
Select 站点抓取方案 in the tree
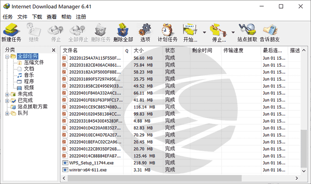pyautogui.click(x=33, y=107)
